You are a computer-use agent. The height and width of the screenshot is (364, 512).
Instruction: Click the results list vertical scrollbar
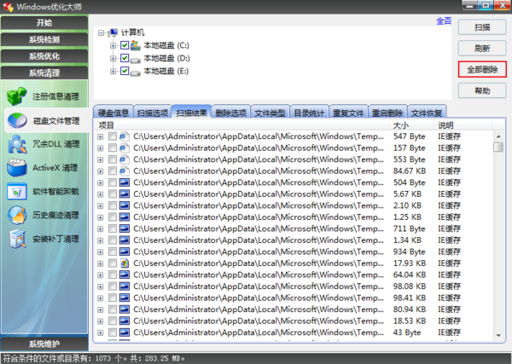498,239
